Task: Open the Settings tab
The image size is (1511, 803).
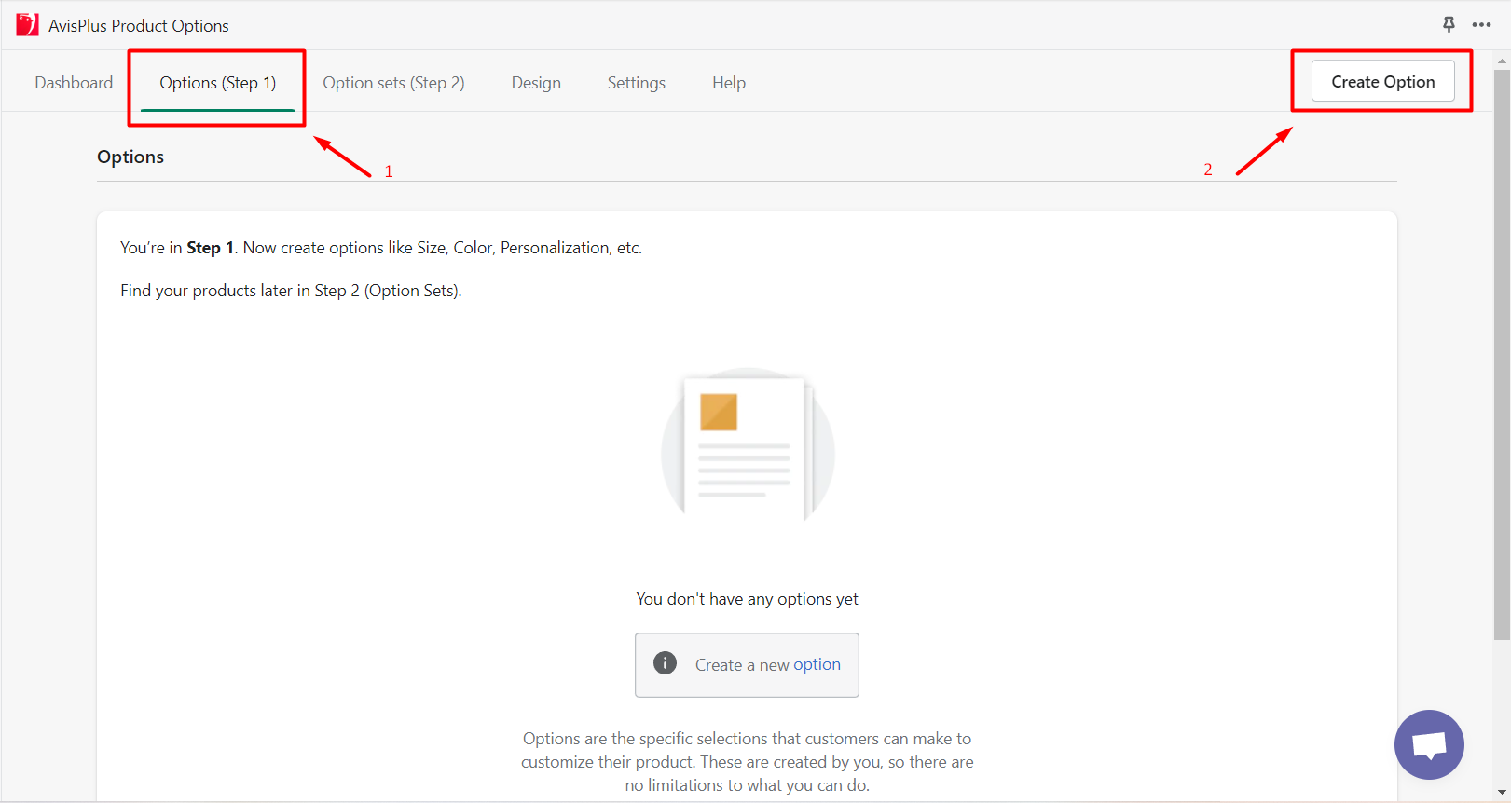Action: point(637,83)
